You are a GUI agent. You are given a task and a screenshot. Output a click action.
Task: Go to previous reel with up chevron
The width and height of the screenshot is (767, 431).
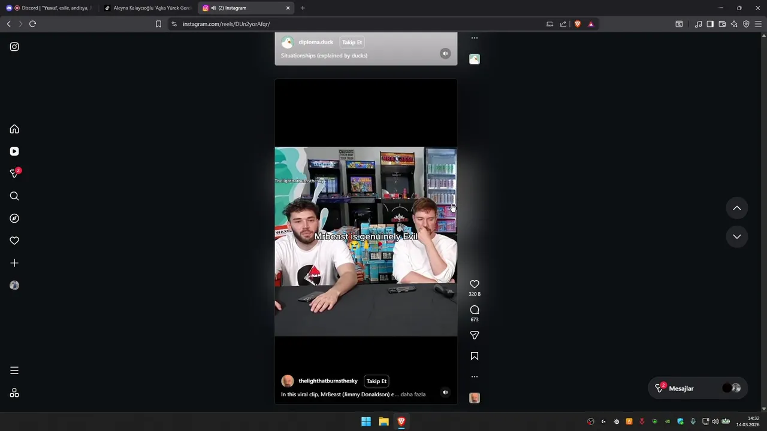coord(737,208)
